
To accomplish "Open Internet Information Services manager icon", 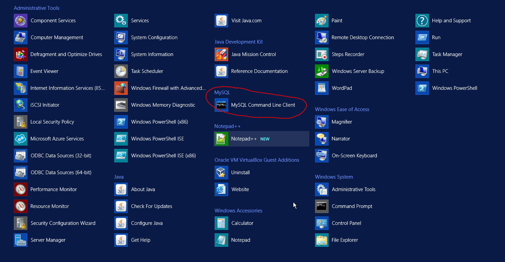I will (x=21, y=88).
